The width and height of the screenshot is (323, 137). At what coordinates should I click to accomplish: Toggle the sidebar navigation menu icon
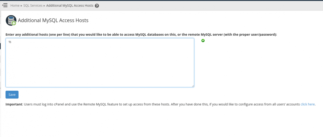coord(5,5)
